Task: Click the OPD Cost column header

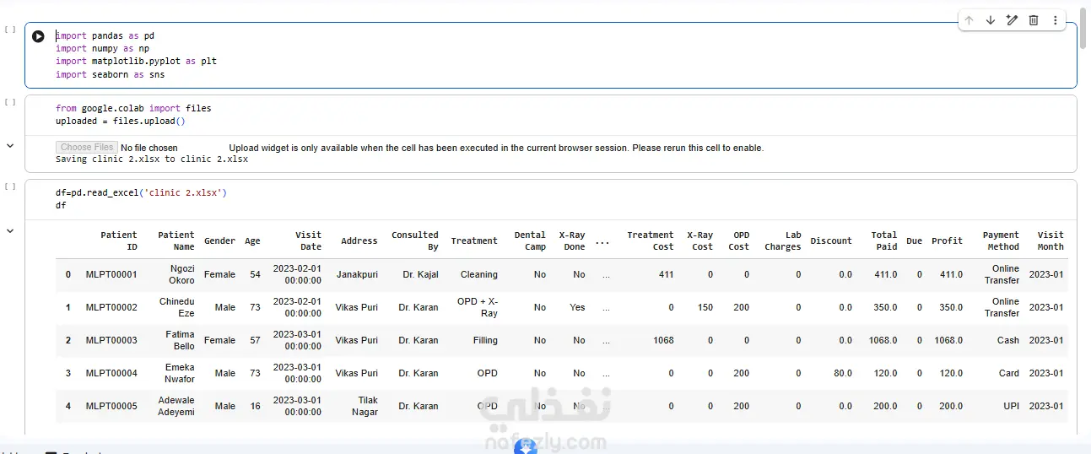Action: pyautogui.click(x=738, y=241)
